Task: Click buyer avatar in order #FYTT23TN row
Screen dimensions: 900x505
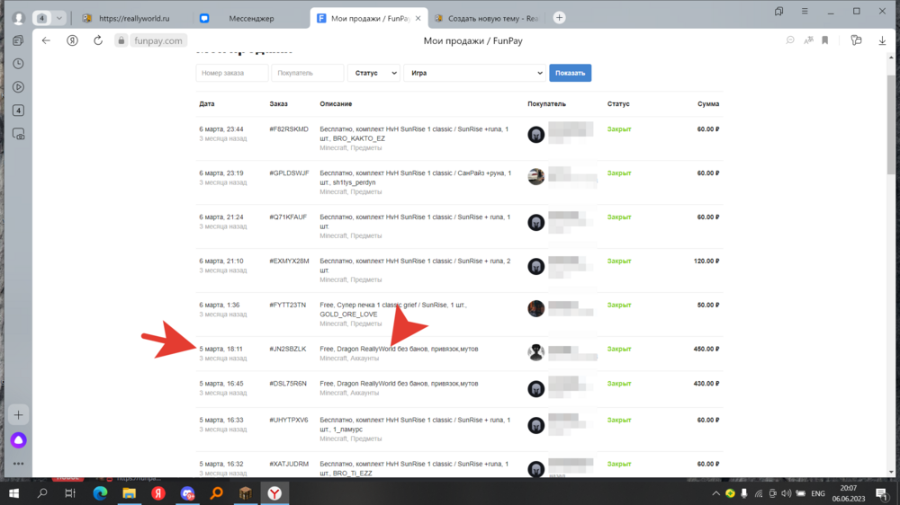Action: (536, 308)
